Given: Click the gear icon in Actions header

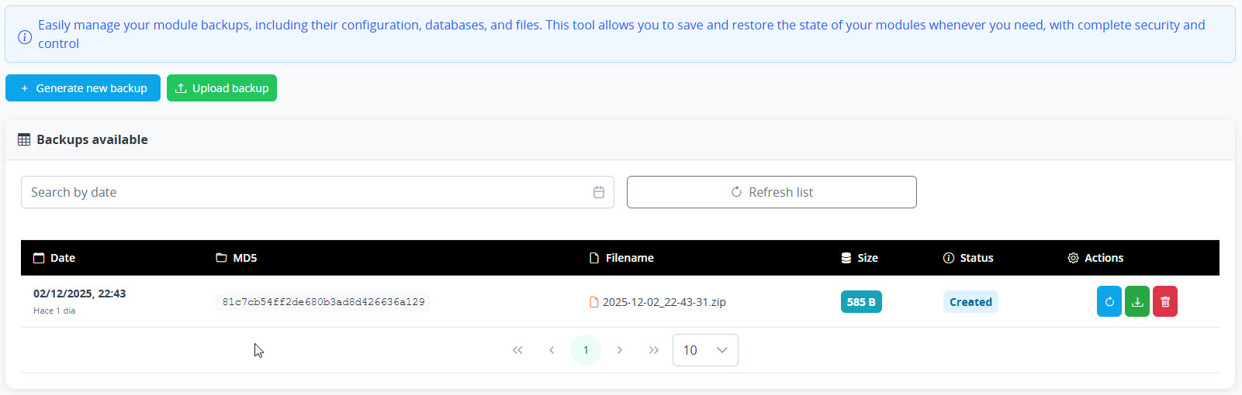Looking at the screenshot, I should (1074, 258).
